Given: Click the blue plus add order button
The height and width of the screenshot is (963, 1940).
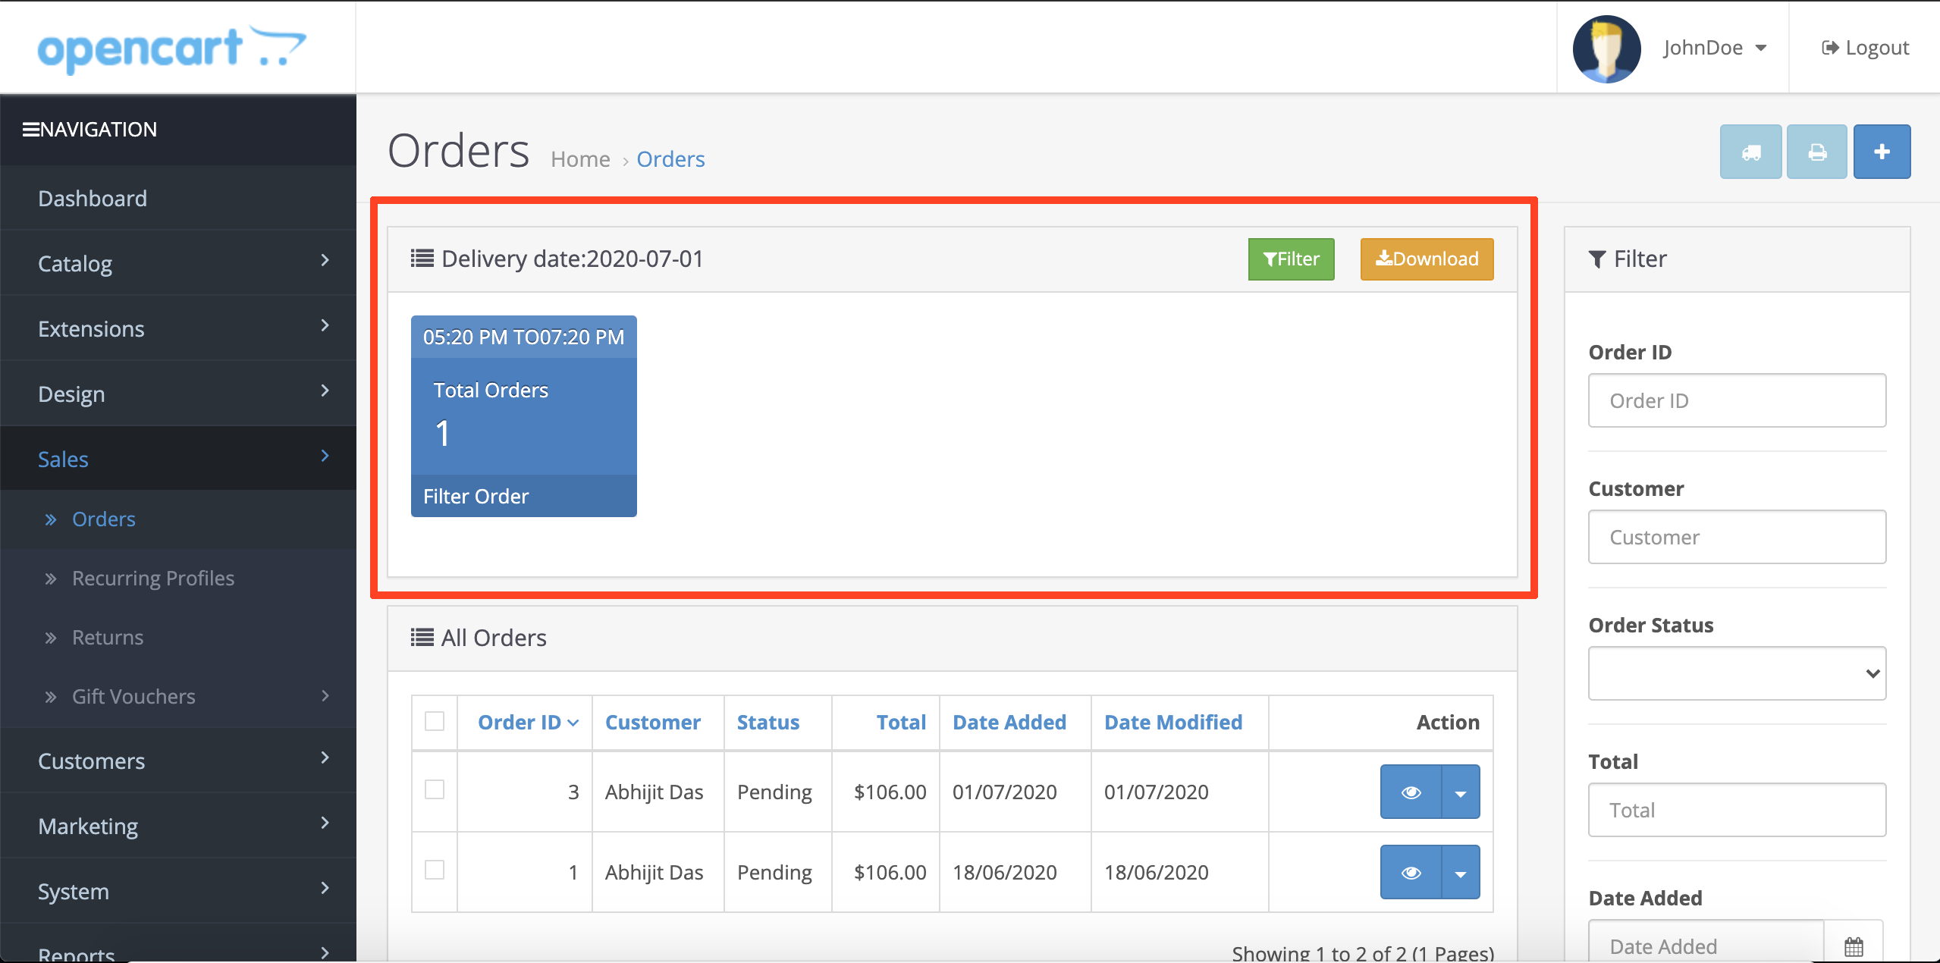Looking at the screenshot, I should click(x=1882, y=152).
